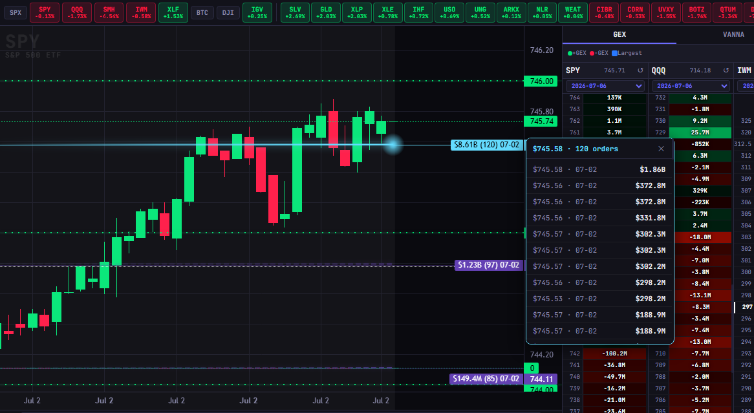Select the QQQ ticker chip in top bar
The image size is (754, 413).
click(x=76, y=12)
